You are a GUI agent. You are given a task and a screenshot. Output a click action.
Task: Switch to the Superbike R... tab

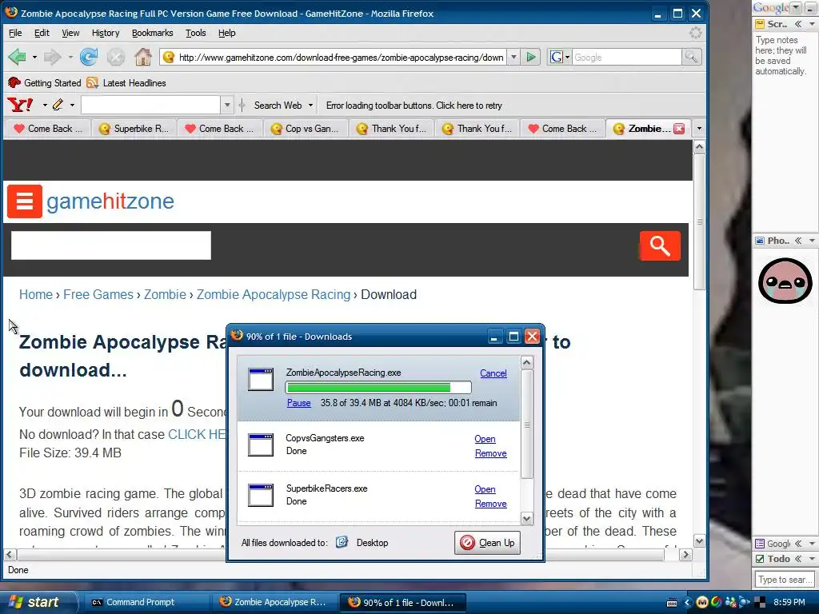[x=134, y=129]
